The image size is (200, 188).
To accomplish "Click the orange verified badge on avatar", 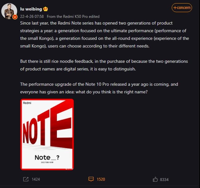I will [x=14, y=17].
